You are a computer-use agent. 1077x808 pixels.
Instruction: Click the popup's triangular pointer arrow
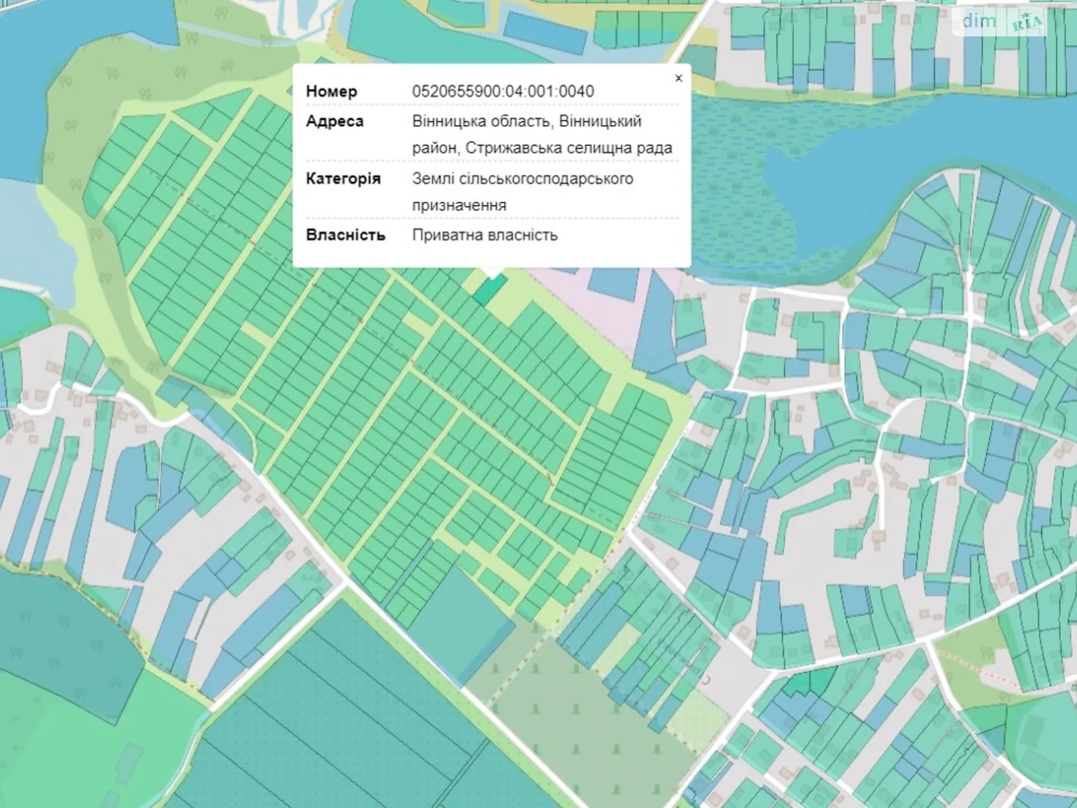(495, 273)
